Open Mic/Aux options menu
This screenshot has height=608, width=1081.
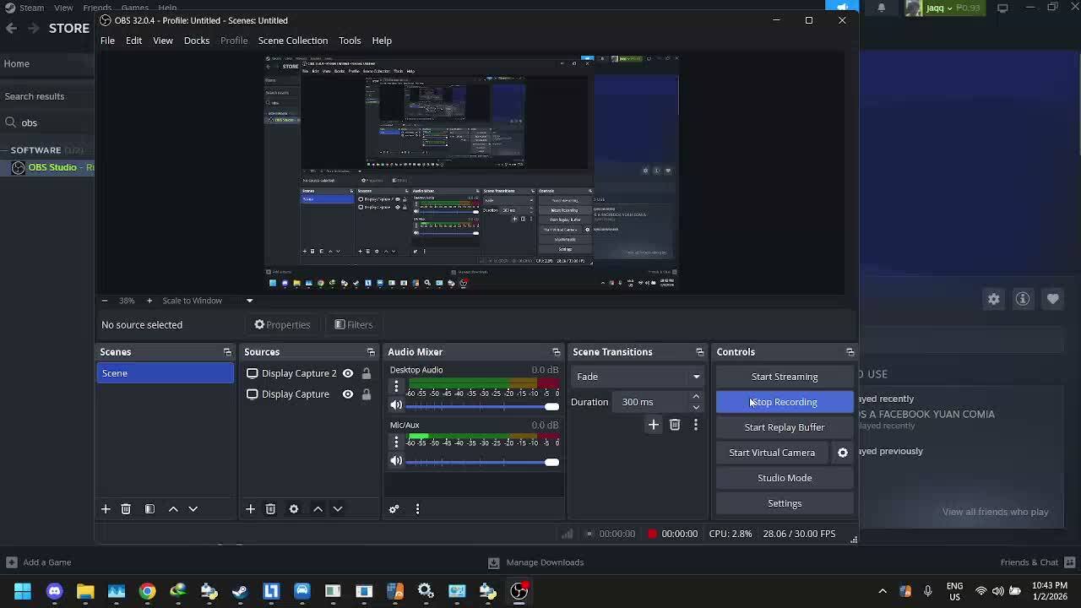[x=396, y=442]
